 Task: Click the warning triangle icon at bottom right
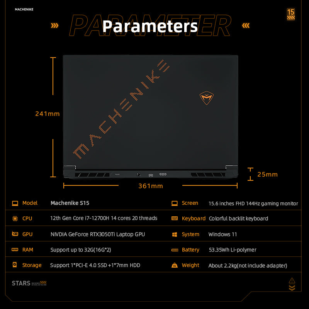(292, 280)
